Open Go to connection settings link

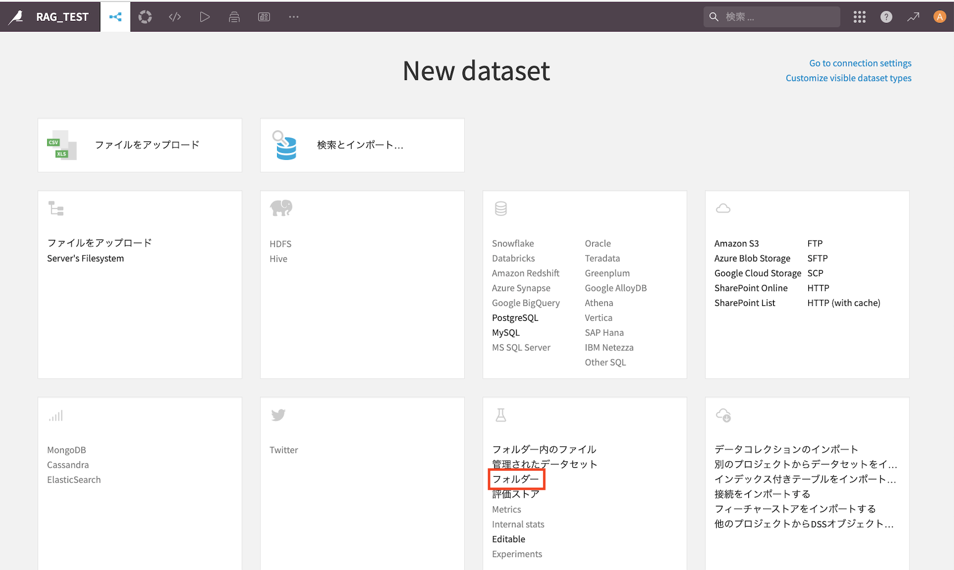pyautogui.click(x=860, y=63)
